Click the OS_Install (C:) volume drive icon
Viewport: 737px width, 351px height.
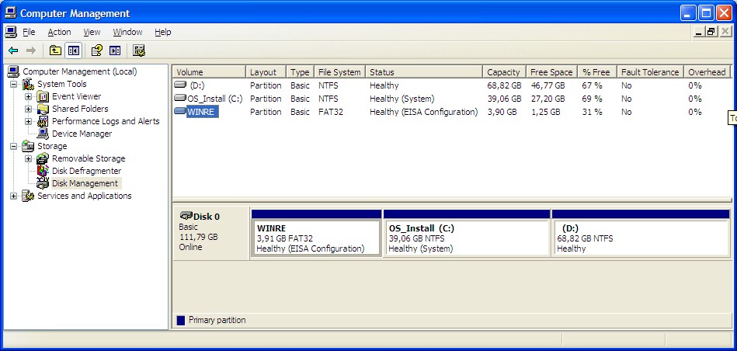click(180, 98)
